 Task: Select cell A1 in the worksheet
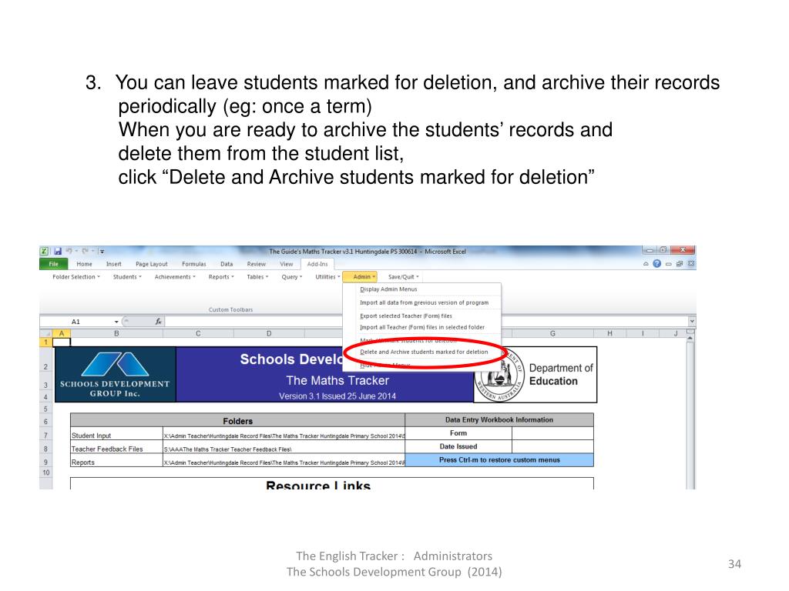tap(62, 342)
